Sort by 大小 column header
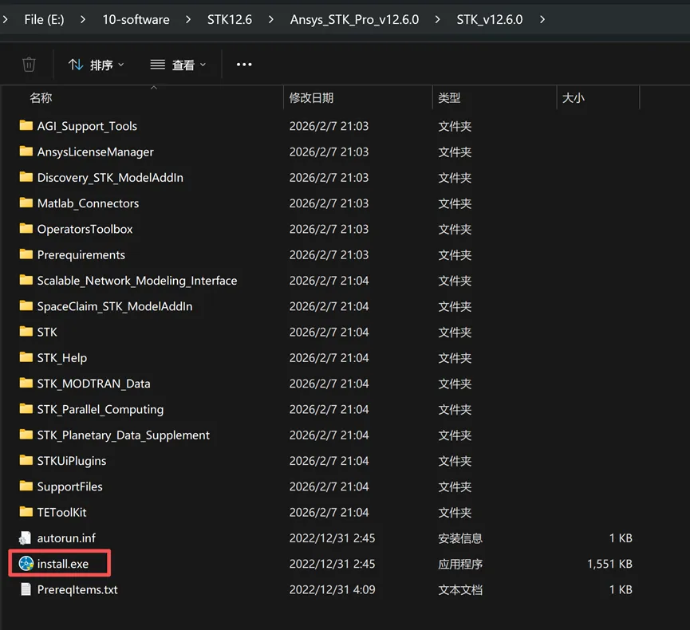The height and width of the screenshot is (630, 690). pyautogui.click(x=573, y=97)
